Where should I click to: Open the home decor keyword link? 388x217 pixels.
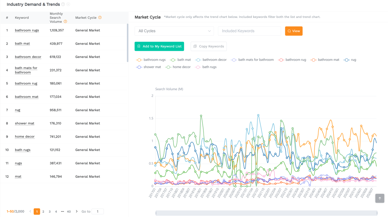tap(25, 137)
